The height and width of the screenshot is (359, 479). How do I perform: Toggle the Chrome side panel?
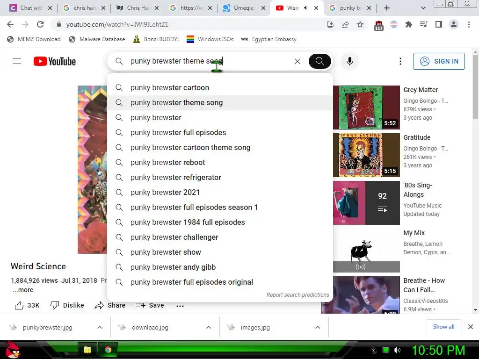439,24
